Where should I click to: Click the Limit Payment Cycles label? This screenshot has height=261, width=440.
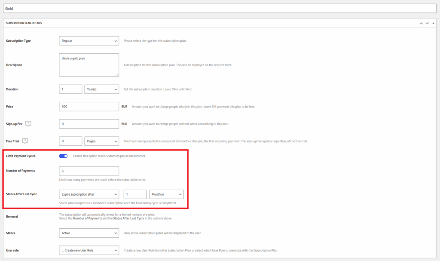pos(21,156)
